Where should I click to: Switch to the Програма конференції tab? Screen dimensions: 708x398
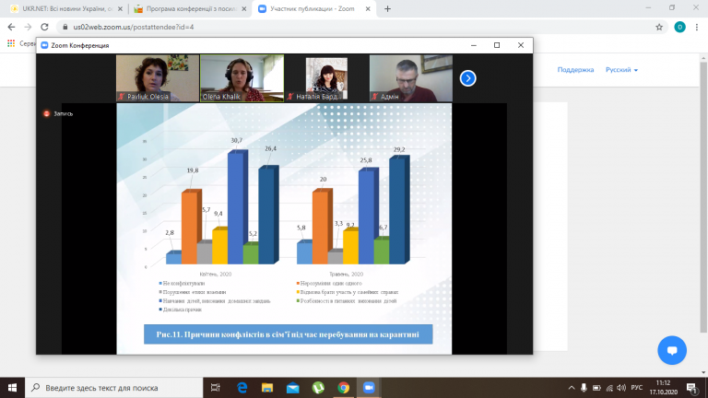191,8
